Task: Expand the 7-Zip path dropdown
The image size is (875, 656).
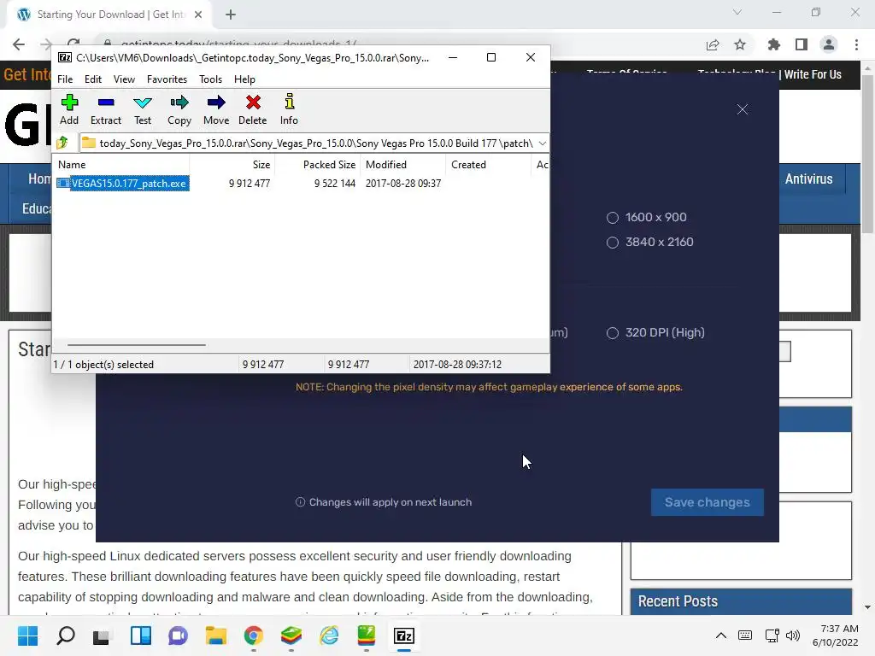Action: tap(542, 143)
